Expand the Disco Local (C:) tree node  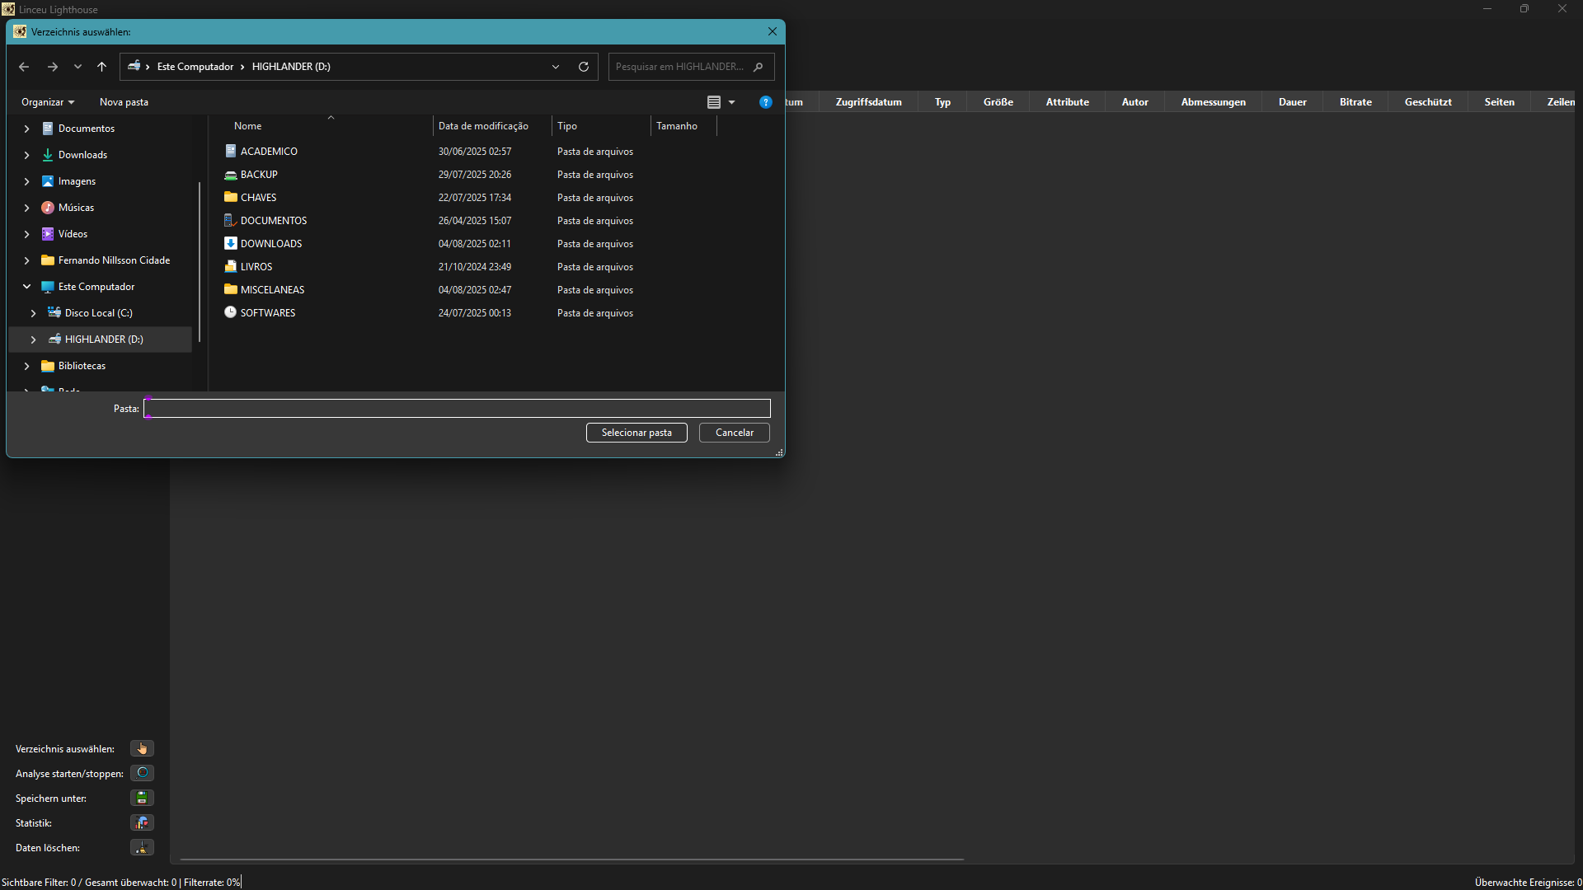(33, 313)
